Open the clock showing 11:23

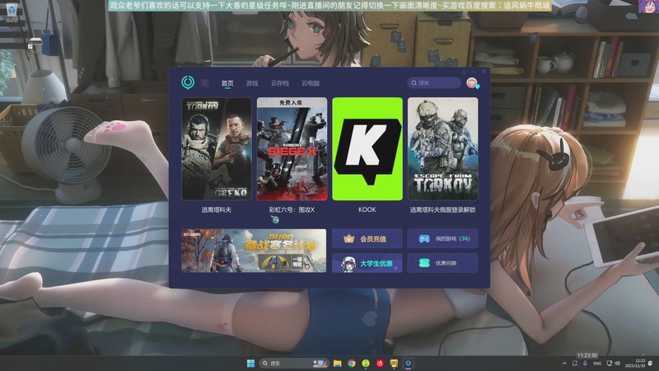(635, 364)
